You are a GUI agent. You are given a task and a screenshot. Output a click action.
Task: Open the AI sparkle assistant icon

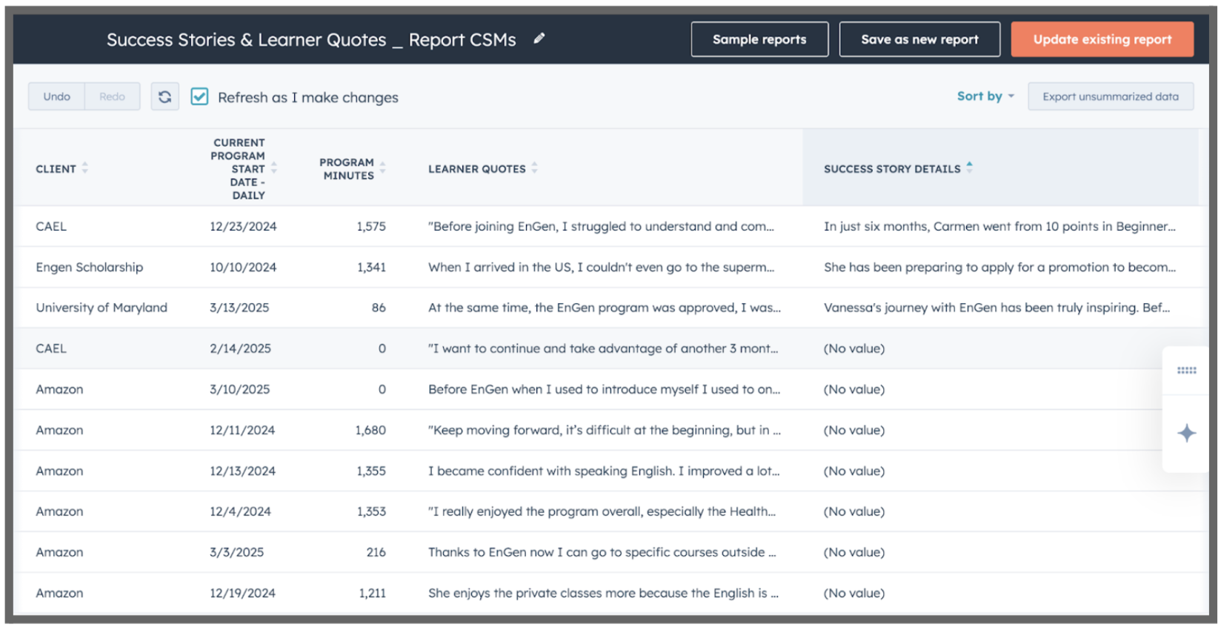pyautogui.click(x=1186, y=434)
